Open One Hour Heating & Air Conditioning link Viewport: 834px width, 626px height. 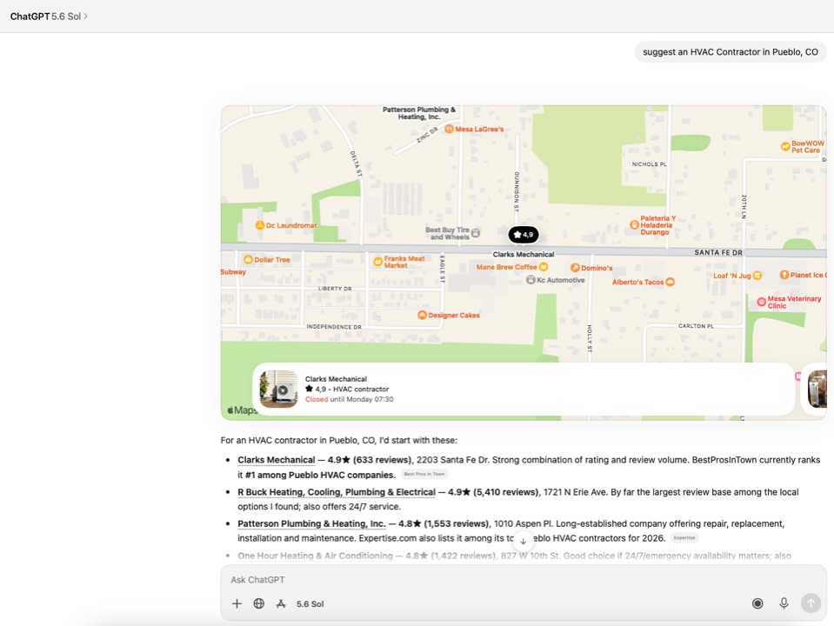(315, 556)
